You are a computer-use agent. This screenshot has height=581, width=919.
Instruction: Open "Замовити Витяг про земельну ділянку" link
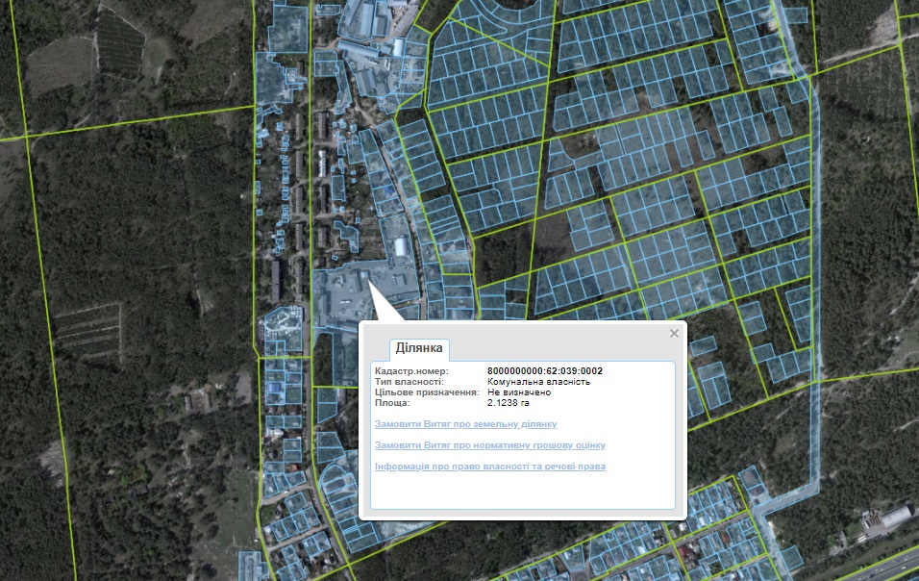(x=466, y=424)
